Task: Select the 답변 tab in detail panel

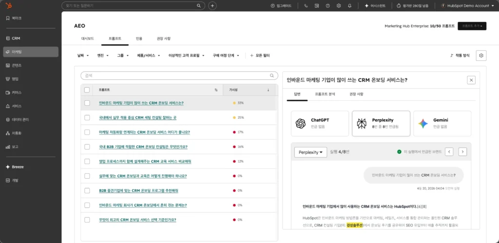Action: pyautogui.click(x=297, y=94)
